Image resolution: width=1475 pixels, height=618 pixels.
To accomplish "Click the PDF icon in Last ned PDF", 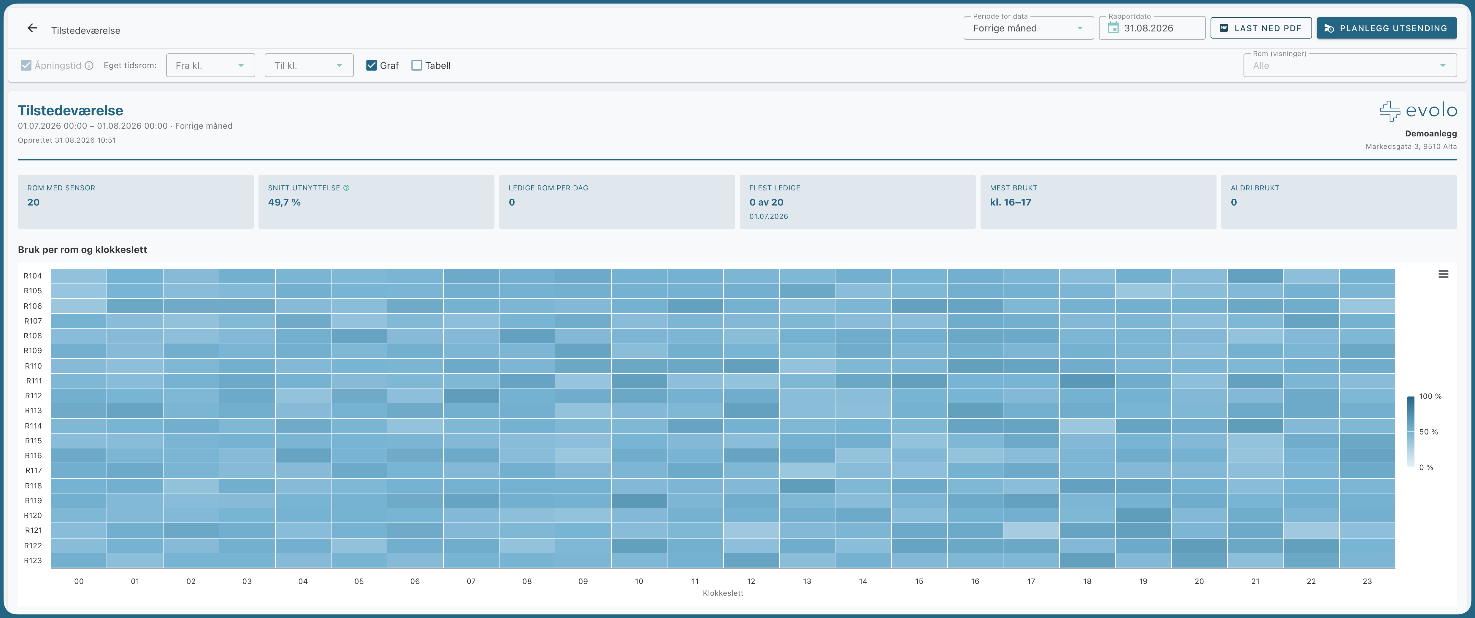I will click(x=1224, y=28).
